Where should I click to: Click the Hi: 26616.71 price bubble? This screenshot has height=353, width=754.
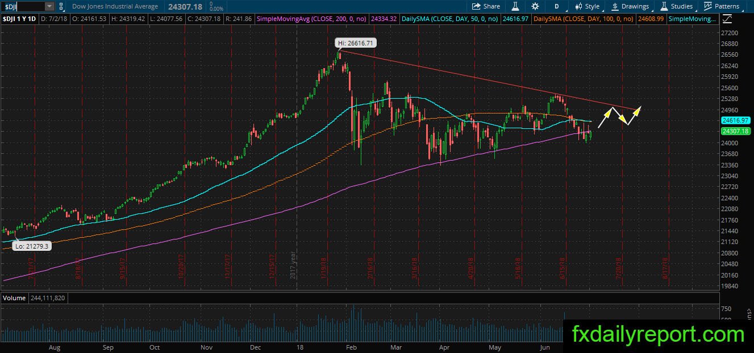click(356, 43)
